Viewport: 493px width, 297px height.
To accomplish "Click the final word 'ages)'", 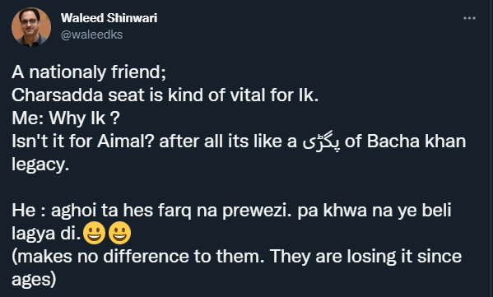I will [34, 280].
